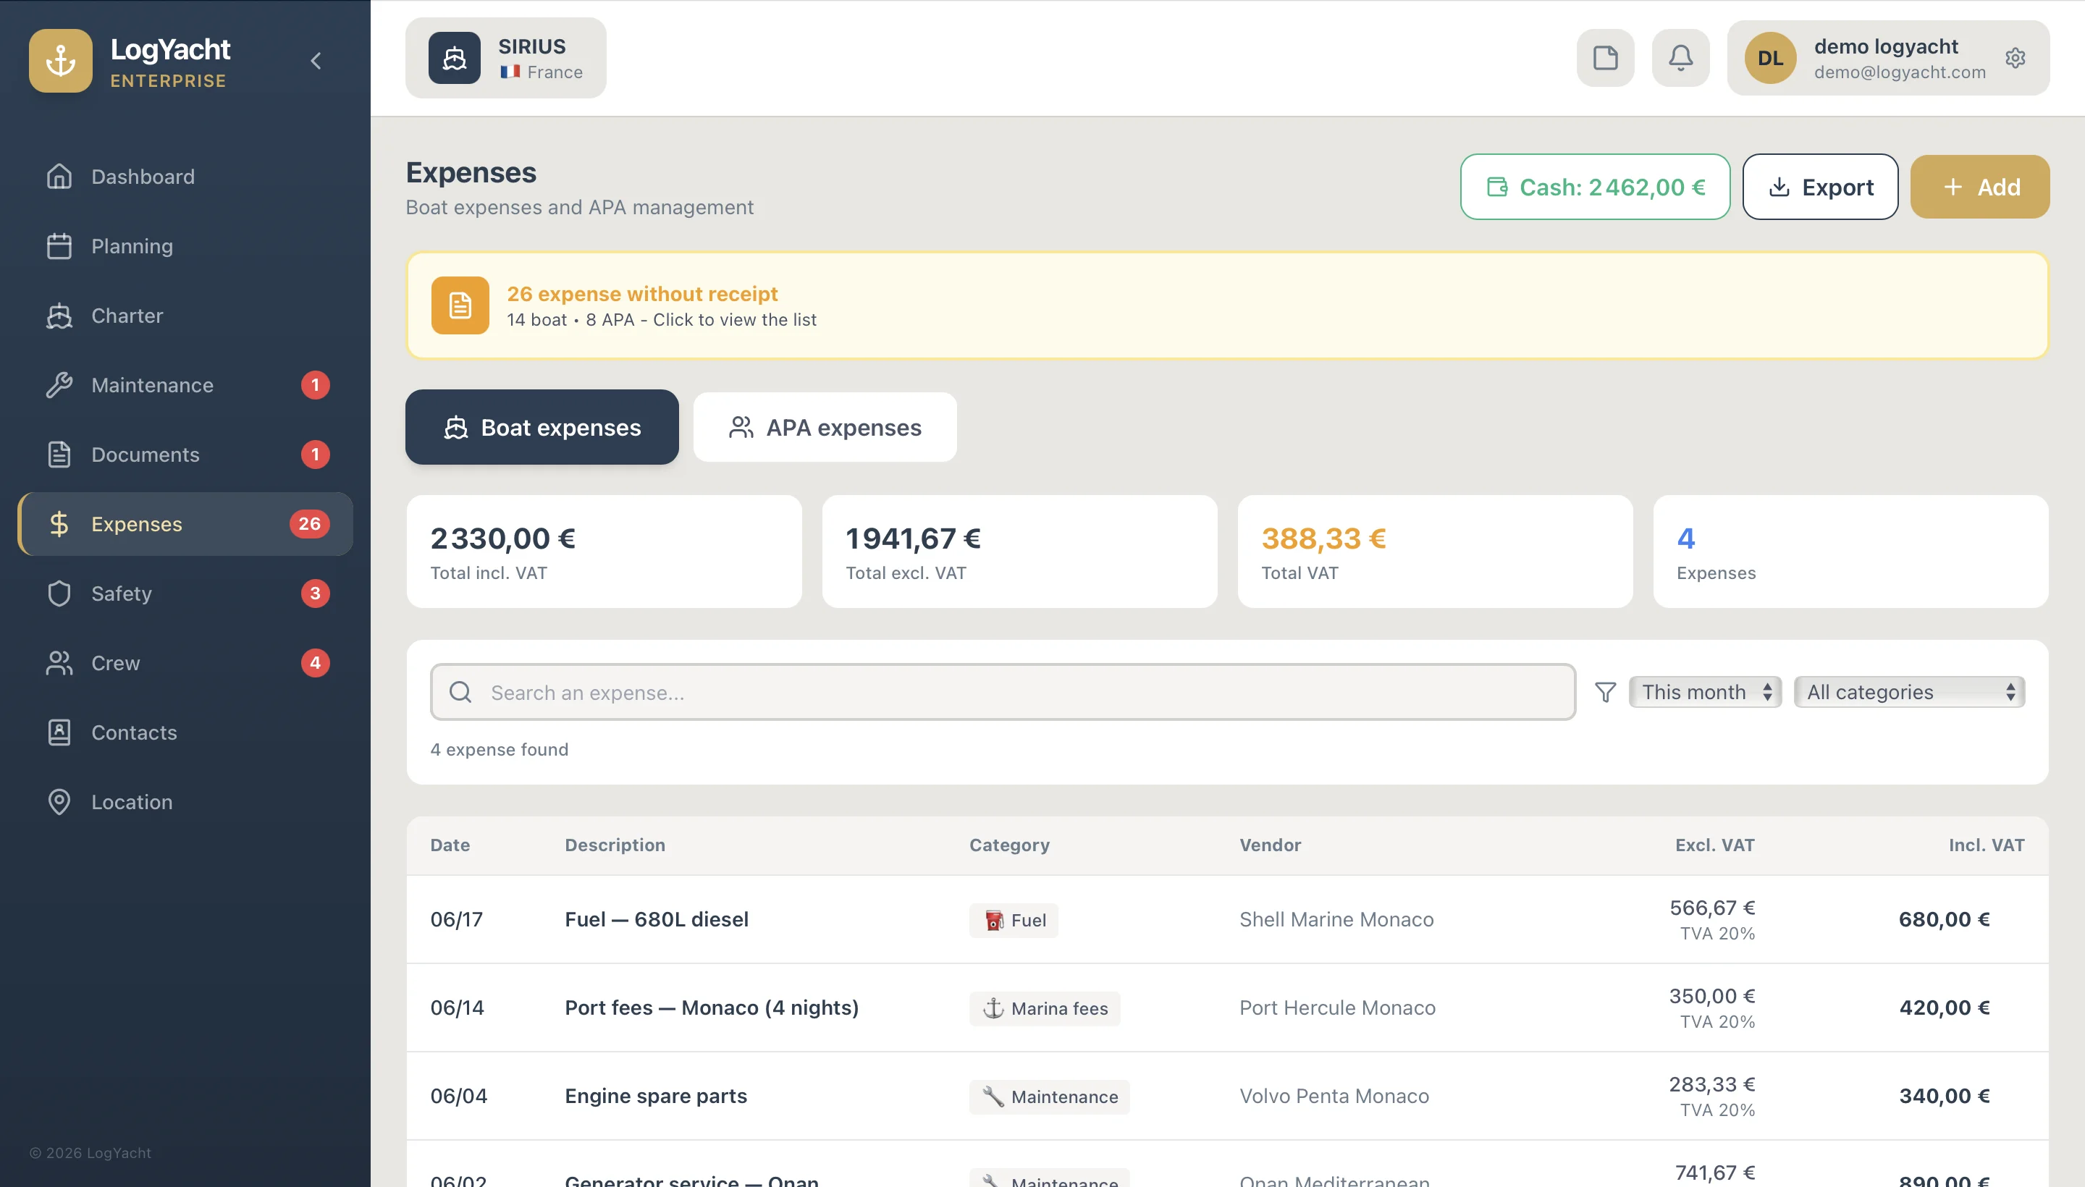Open the Port fees — Monaco (4 nights) expense

1227,1008
